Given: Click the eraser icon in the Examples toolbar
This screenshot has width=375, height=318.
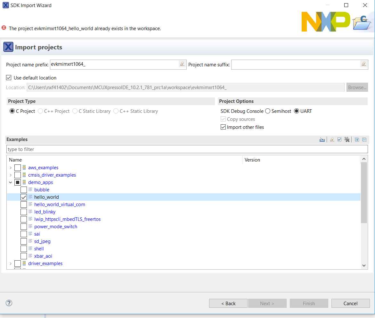Looking at the screenshot, I should (332, 139).
